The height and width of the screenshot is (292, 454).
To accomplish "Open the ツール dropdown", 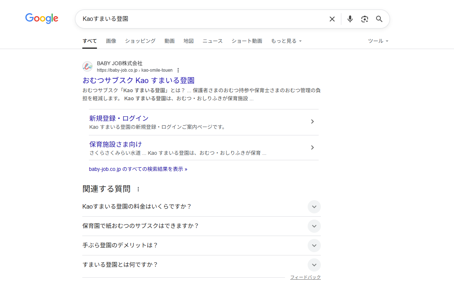I will (378, 41).
